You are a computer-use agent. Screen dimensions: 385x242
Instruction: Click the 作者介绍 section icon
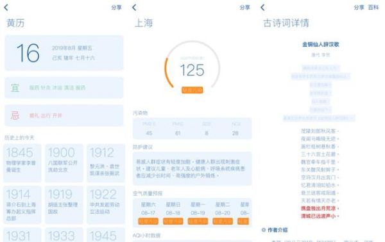264,230
